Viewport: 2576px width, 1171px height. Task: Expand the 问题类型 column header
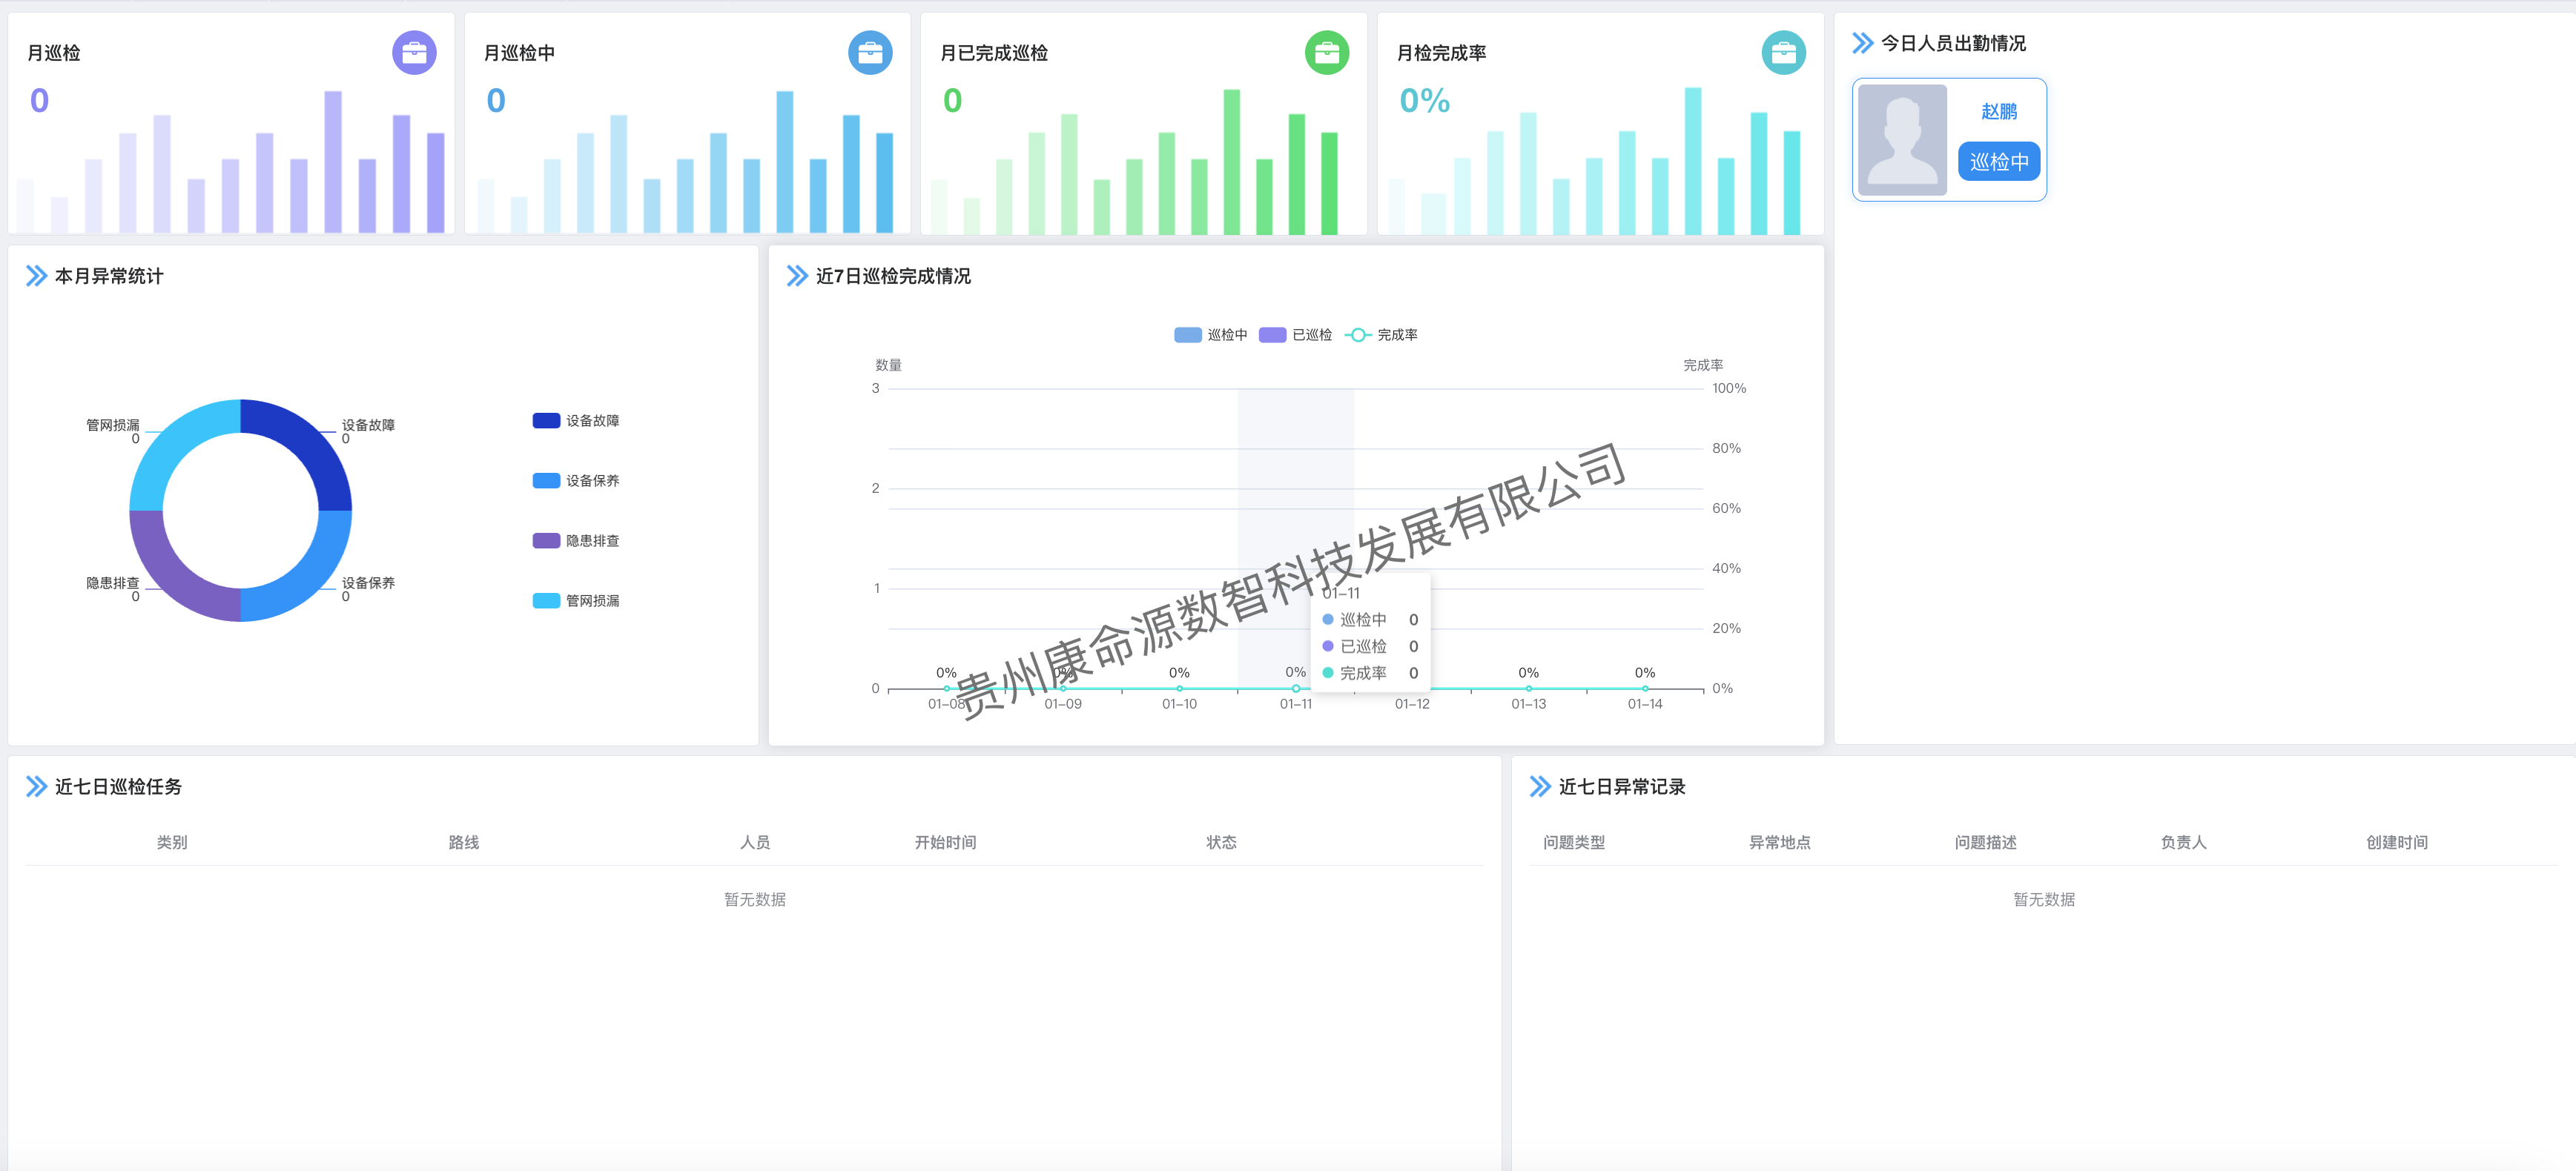[x=1574, y=842]
